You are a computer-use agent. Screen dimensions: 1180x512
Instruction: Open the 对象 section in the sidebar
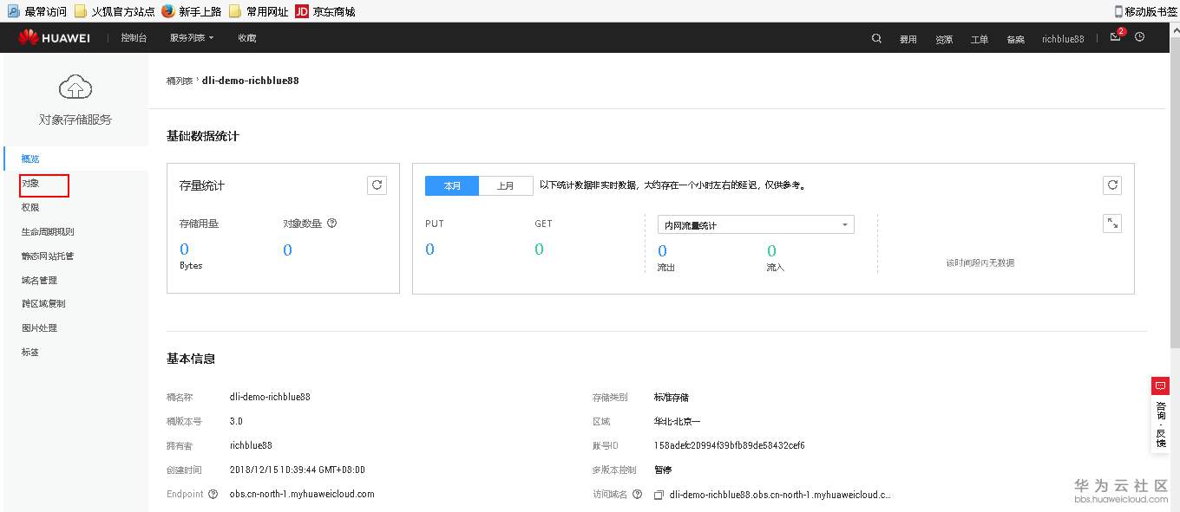click(29, 184)
